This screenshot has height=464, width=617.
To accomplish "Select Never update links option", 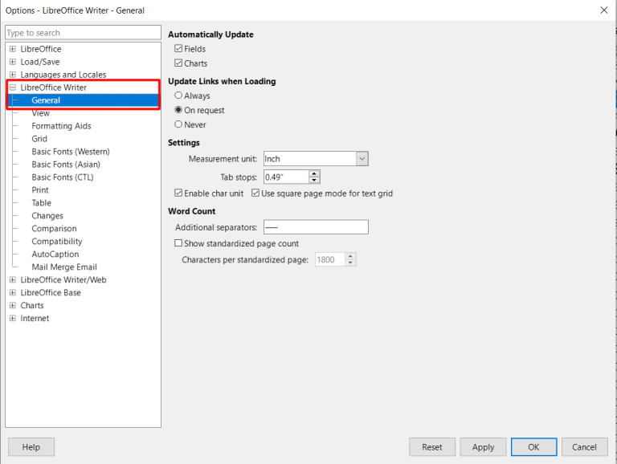I will [x=178, y=124].
